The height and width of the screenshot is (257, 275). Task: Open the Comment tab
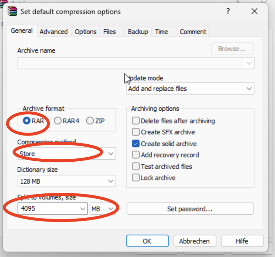pyautogui.click(x=193, y=32)
